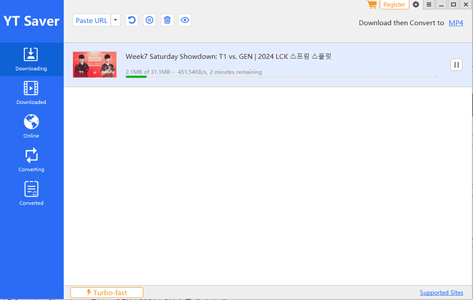Toggle the eye private mode icon
Image resolution: width=473 pixels, height=300 pixels.
point(184,20)
